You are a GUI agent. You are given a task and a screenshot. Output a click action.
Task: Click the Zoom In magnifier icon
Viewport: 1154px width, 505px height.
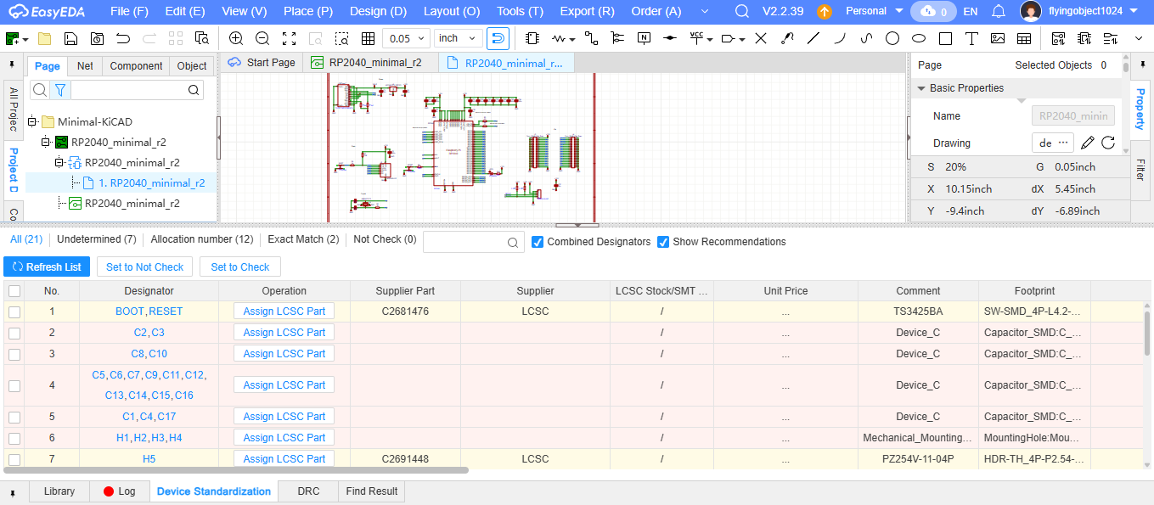point(236,39)
